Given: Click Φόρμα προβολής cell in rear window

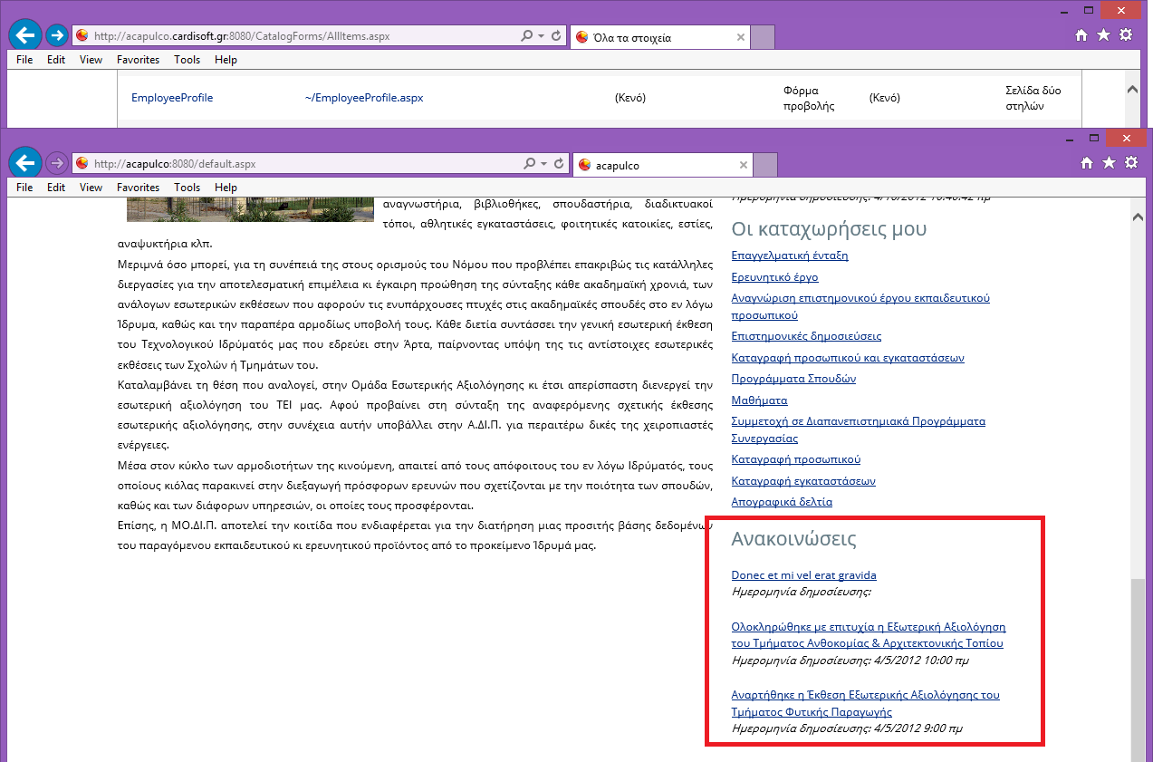Looking at the screenshot, I should coord(809,98).
